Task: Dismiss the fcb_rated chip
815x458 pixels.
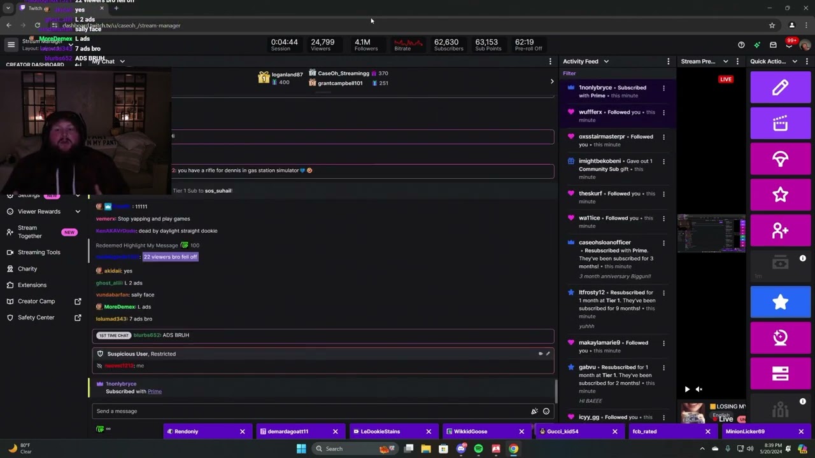Action: (x=707, y=432)
